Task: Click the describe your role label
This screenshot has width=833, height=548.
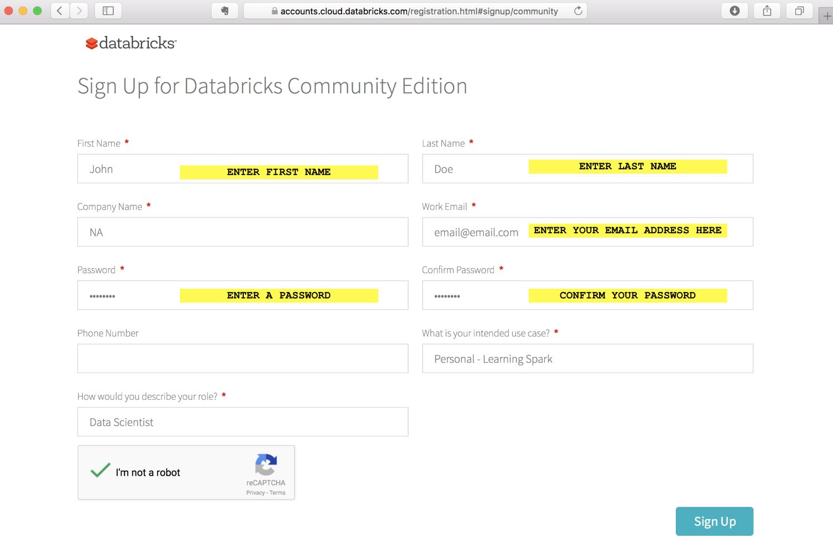Action: click(x=147, y=396)
